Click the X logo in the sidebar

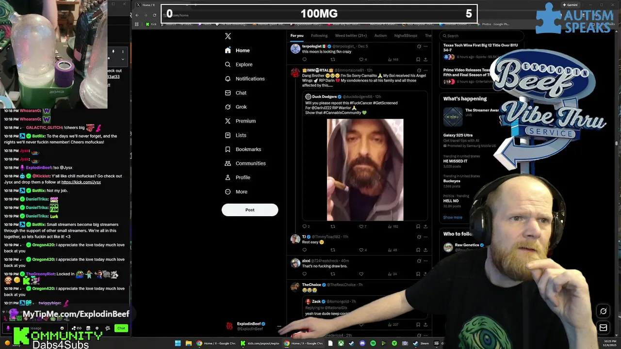pyautogui.click(x=228, y=36)
